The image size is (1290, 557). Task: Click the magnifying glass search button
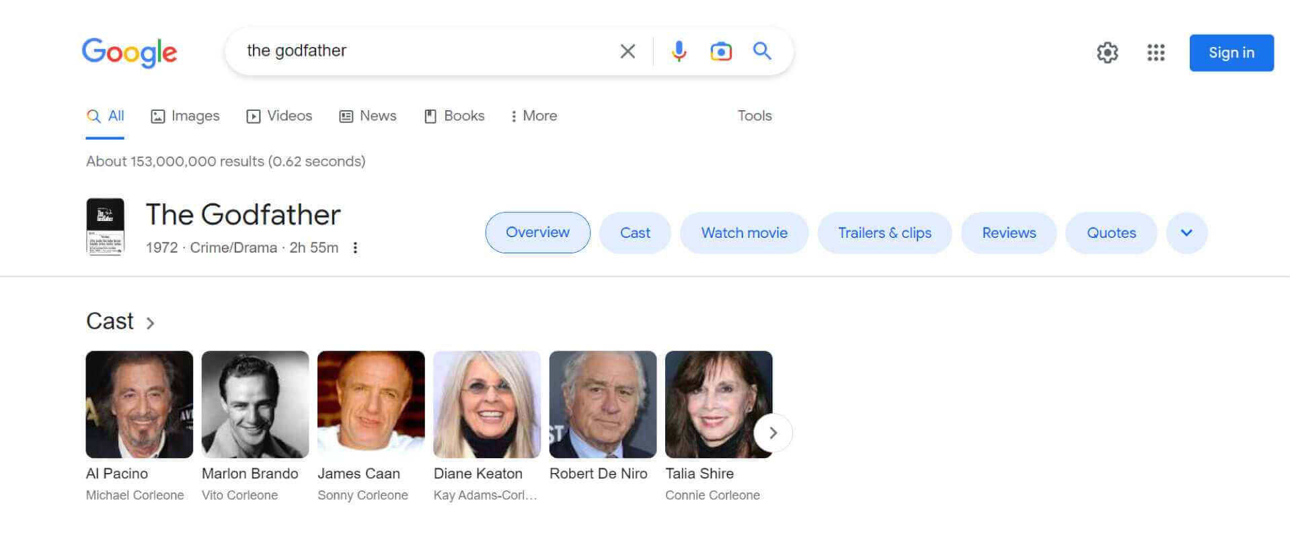[762, 51]
